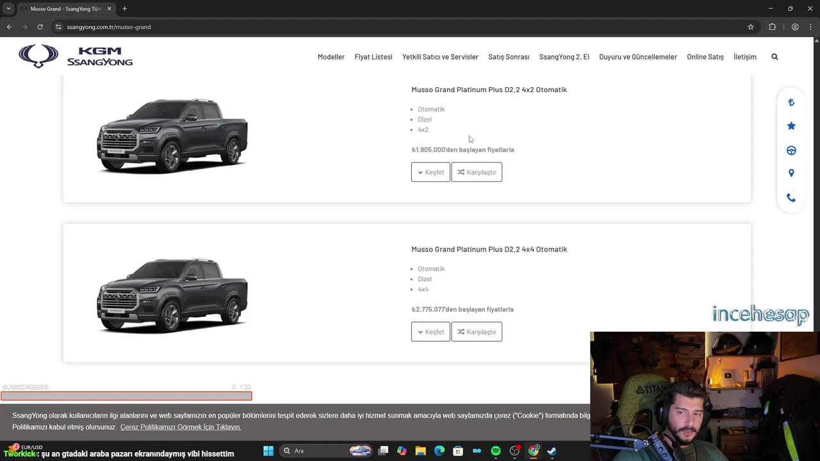820x461 pixels.
Task: Open the Windows Start menu
Action: 268,451
